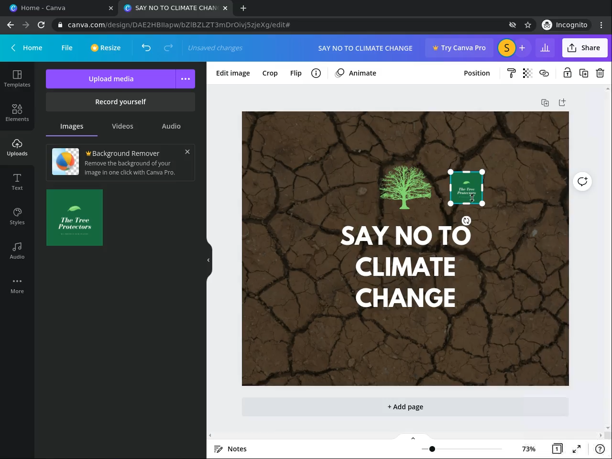Collapse the side panel with the arrow
The width and height of the screenshot is (612, 459).
coord(208,260)
